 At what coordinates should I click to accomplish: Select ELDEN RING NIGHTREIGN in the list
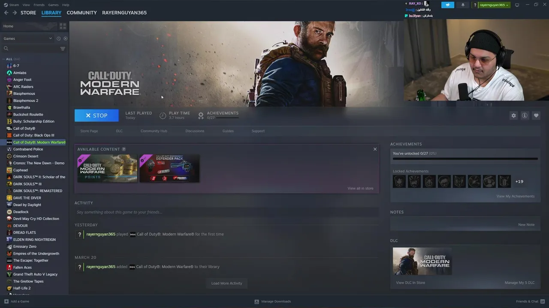point(34,240)
